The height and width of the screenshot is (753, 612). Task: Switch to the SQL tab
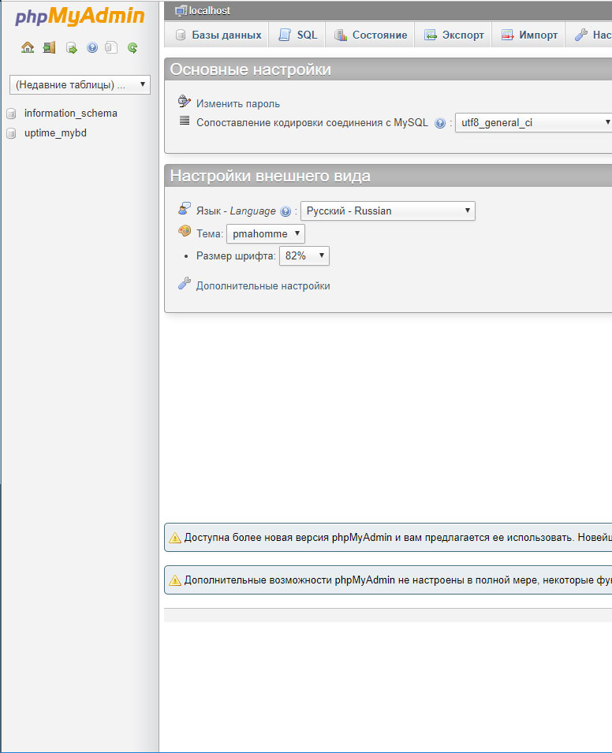(298, 35)
